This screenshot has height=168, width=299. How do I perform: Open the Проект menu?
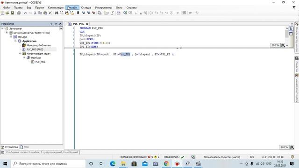point(39,7)
